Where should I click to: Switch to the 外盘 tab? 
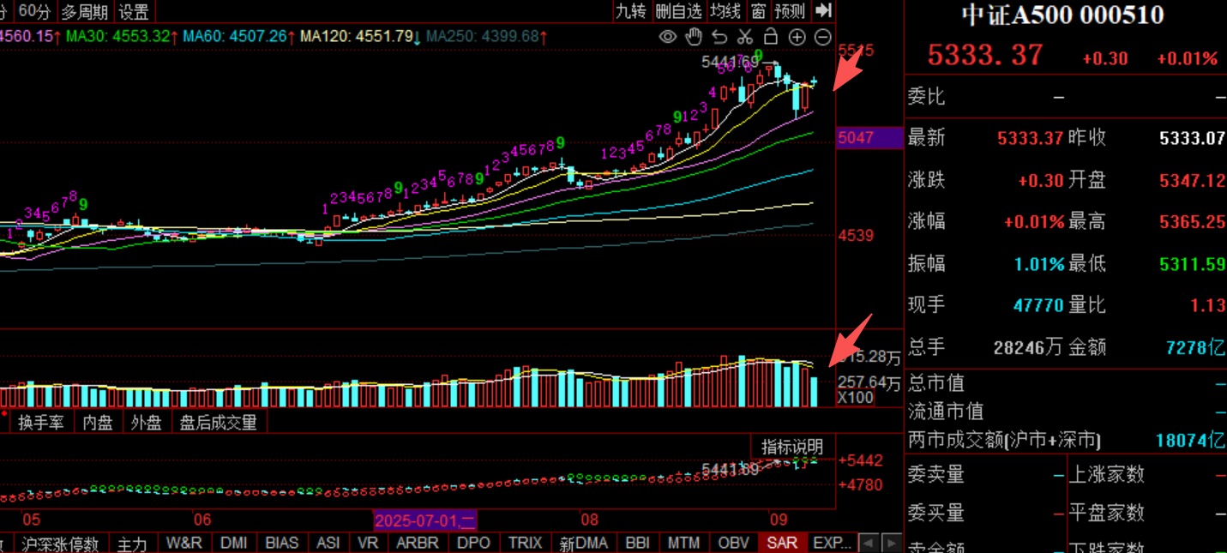pyautogui.click(x=147, y=423)
